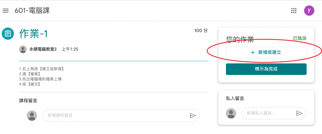The height and width of the screenshot is (134, 322).
Task: Expand the 新增或建立 add-or-create menu
Action: 266,53
